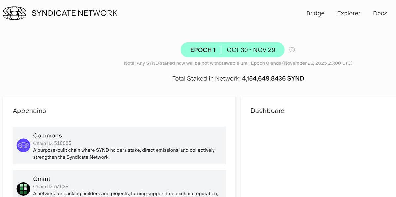The height and width of the screenshot is (197, 396).
Task: Go to the Explorer link
Action: 349,13
